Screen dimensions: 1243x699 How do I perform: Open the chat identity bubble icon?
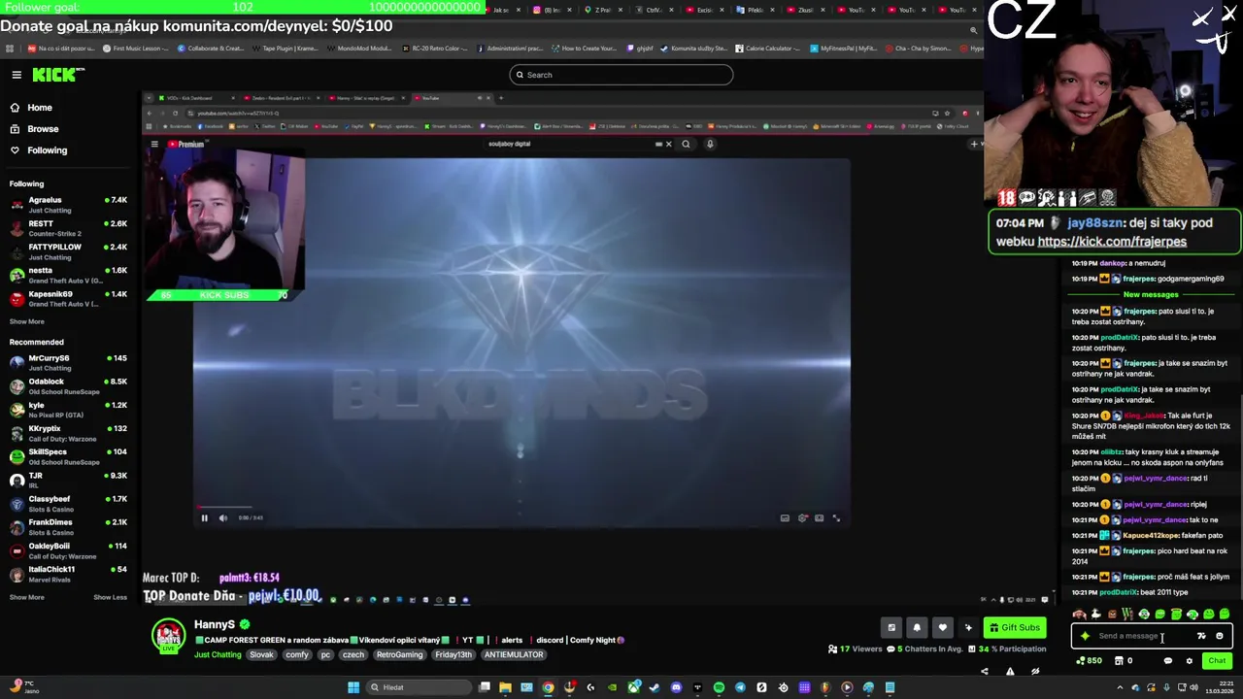(x=1168, y=661)
